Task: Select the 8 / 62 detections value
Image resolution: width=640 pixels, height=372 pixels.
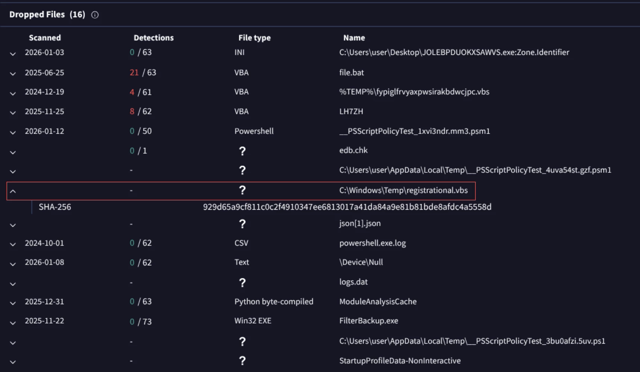Action: click(x=141, y=111)
